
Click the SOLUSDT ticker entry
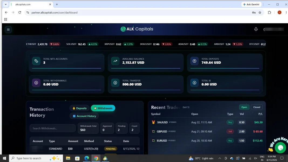point(82,44)
